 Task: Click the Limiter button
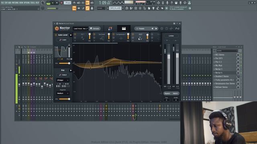(x=171, y=36)
